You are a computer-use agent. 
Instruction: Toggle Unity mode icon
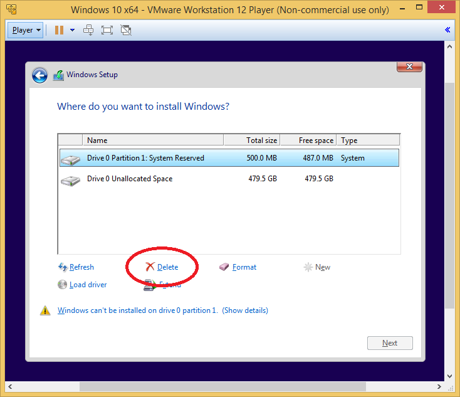(126, 30)
